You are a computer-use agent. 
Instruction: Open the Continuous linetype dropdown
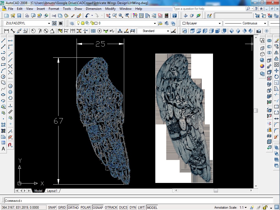coord(265,24)
